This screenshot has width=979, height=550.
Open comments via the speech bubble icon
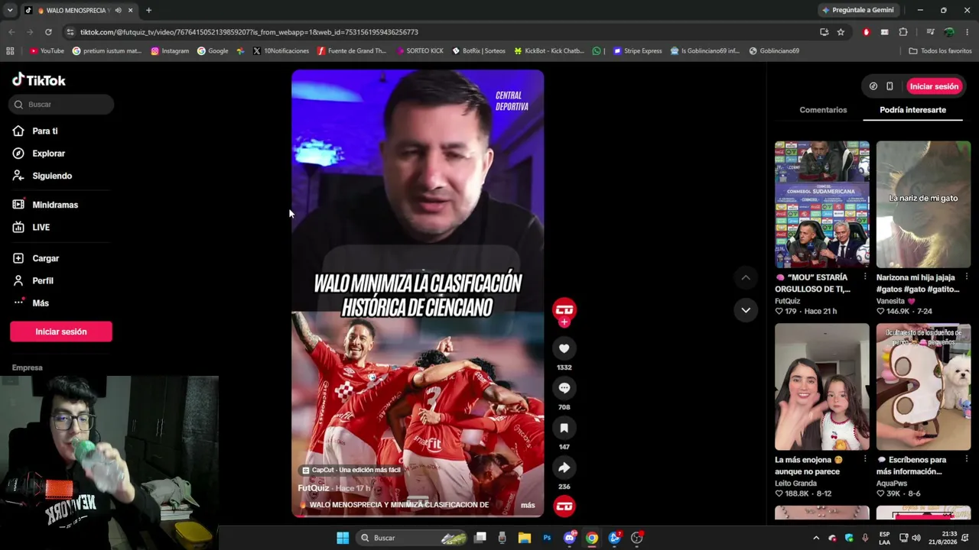[564, 388]
